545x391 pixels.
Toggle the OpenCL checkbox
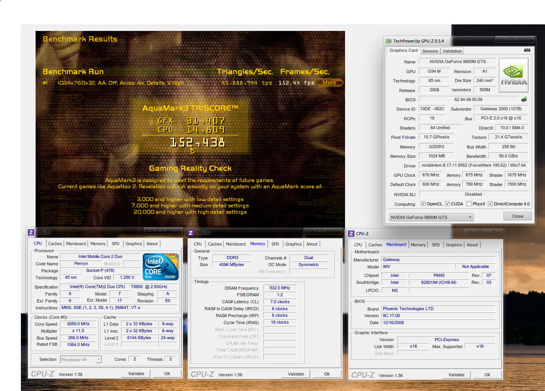423,204
